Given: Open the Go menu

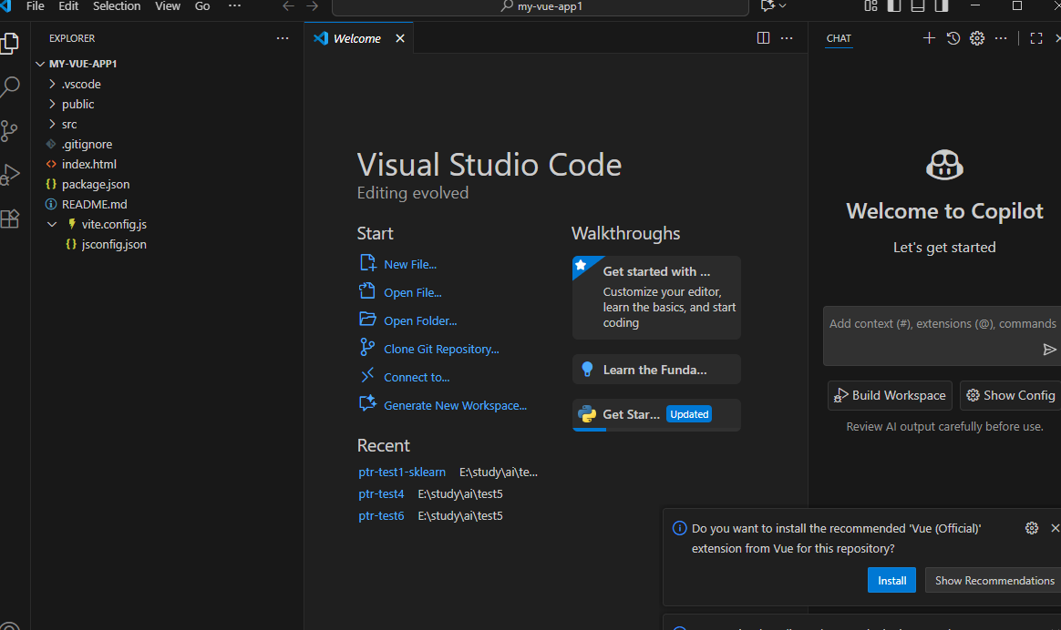Looking at the screenshot, I should 202,6.
